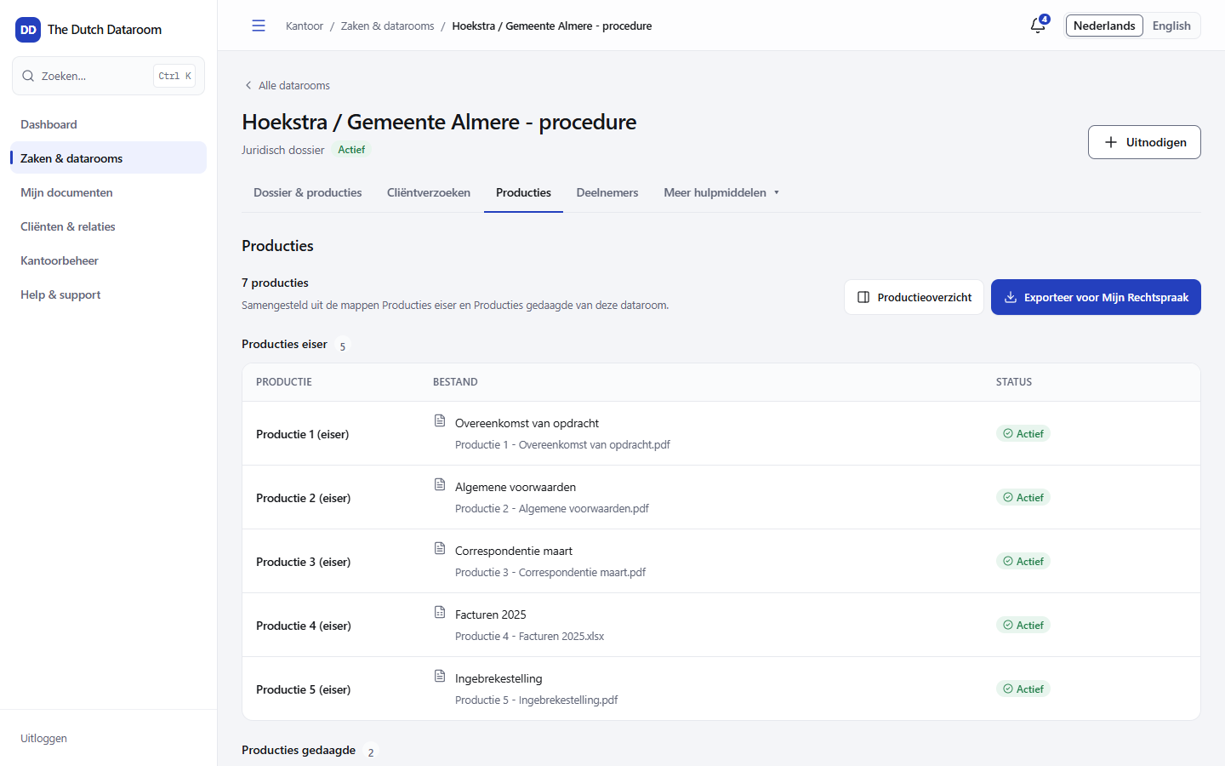Click file icon for Correspondentie maart
This screenshot has height=766, width=1225.
click(x=440, y=548)
